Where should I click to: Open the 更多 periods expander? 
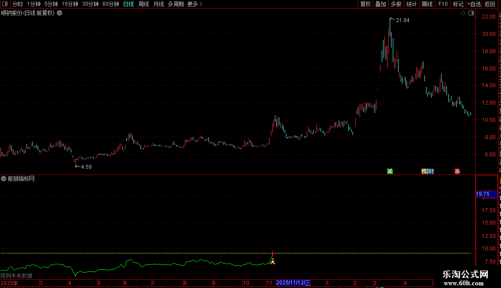point(195,4)
